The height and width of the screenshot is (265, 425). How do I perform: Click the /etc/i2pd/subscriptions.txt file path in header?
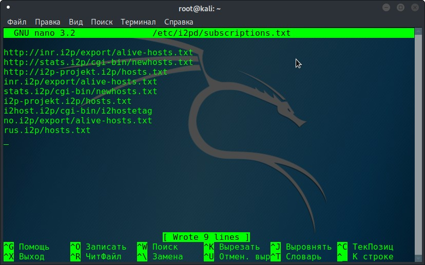click(221, 33)
